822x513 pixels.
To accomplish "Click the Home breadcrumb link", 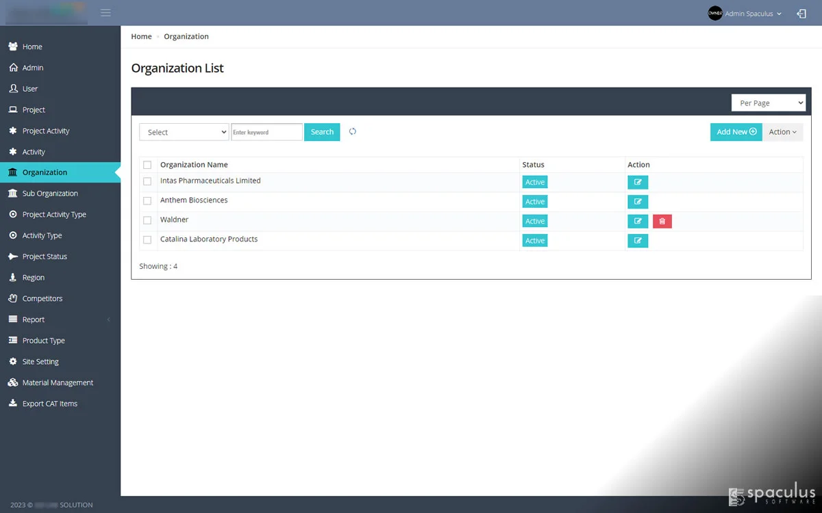I will coord(142,36).
